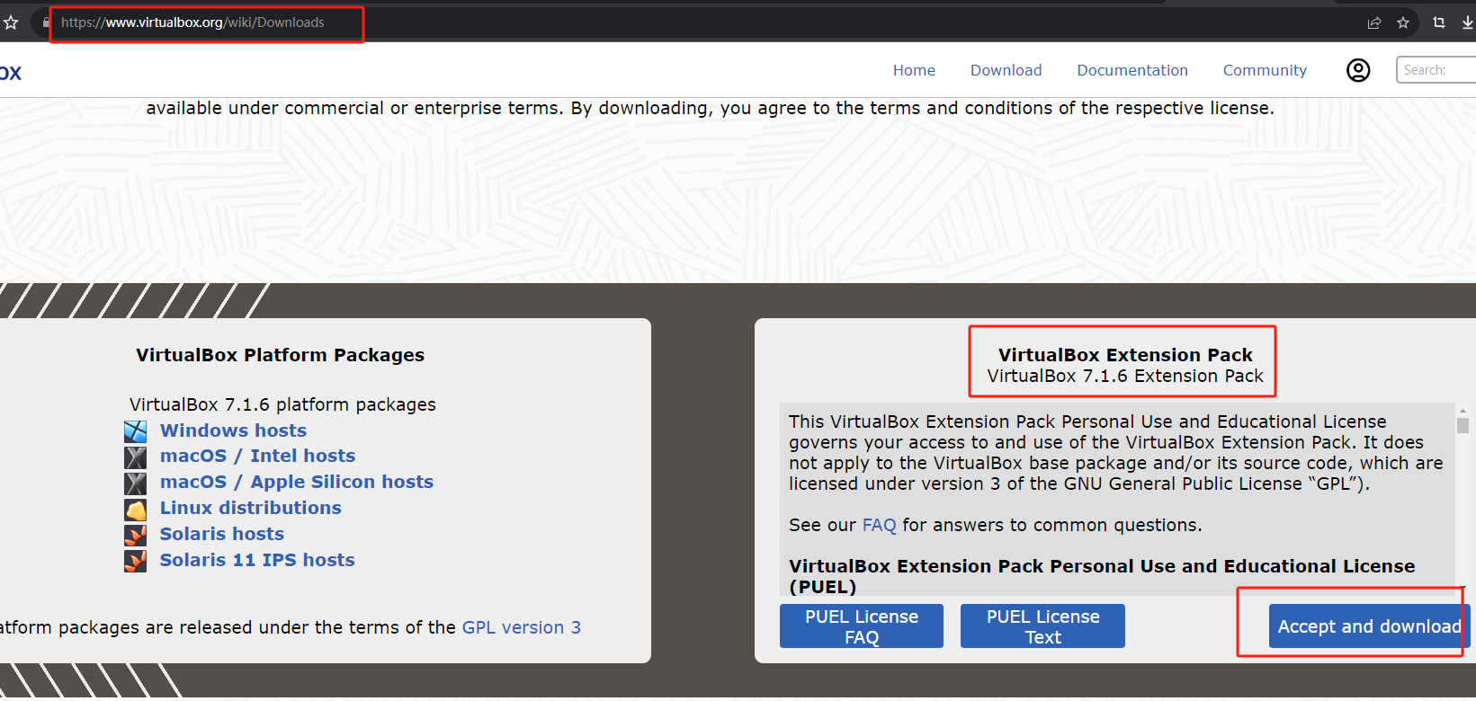
Task: Click the Solaris hosts icon
Action: (x=136, y=536)
